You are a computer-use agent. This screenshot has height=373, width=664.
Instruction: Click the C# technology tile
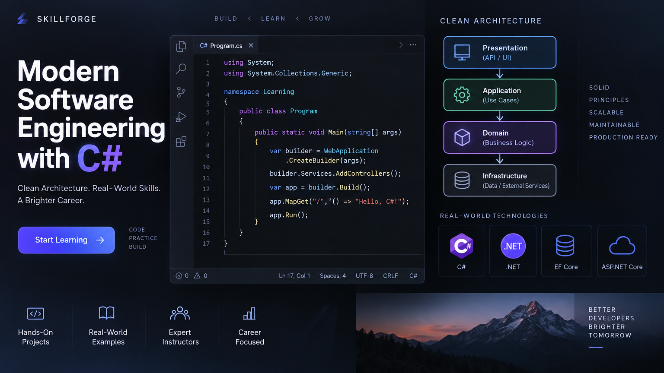click(x=462, y=251)
